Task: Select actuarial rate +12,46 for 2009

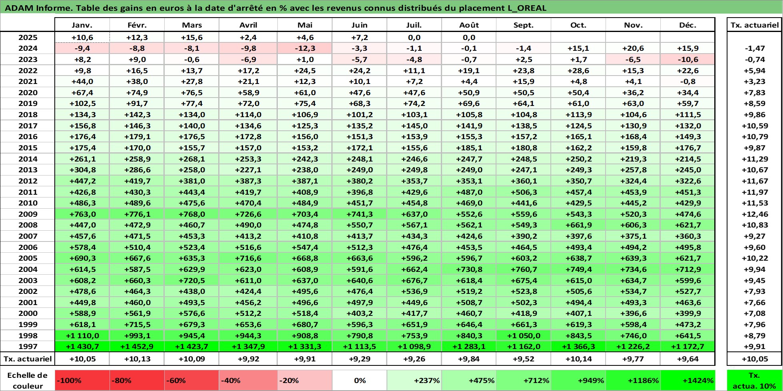Action: coord(755,214)
